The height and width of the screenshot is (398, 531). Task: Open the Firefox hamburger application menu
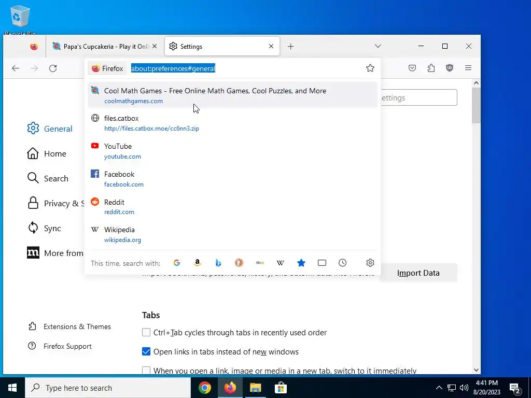tap(468, 68)
